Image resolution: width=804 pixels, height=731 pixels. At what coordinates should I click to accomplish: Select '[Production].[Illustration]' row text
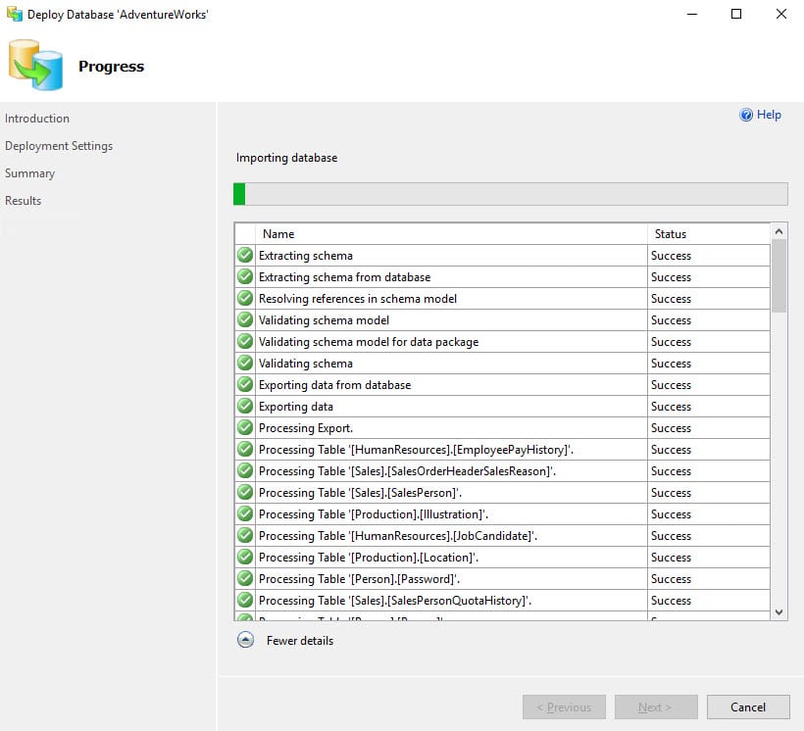pos(374,513)
